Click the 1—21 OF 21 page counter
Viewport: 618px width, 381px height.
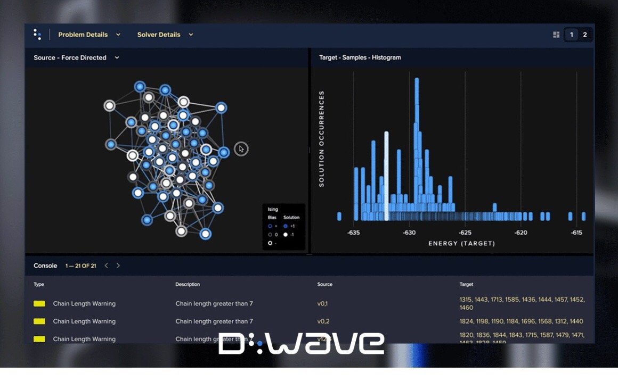pos(81,266)
